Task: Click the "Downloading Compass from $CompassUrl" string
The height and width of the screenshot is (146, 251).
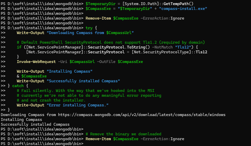Action: coord(90,33)
